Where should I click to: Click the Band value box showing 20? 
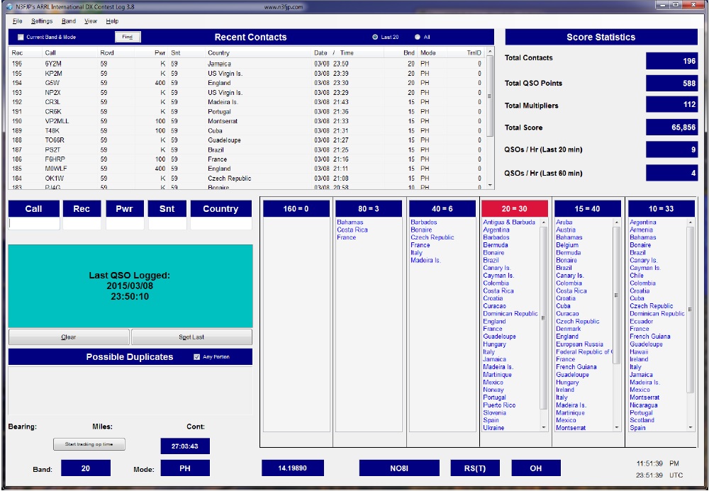click(86, 468)
